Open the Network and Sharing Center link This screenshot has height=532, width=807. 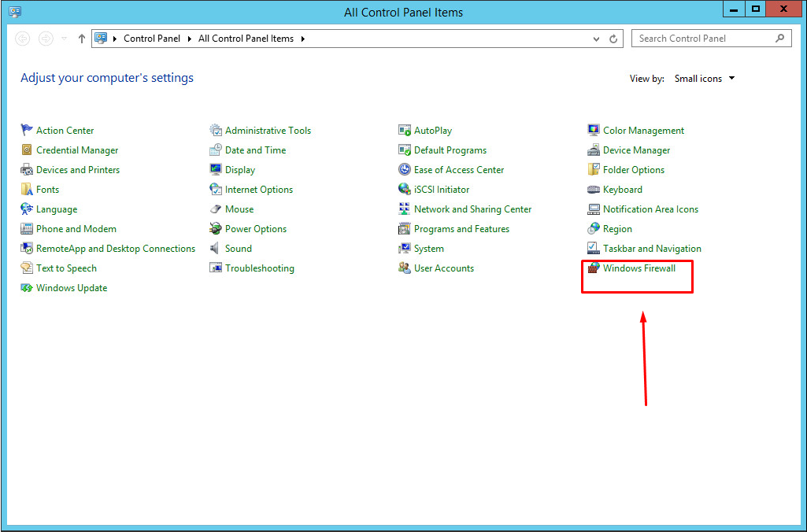point(472,209)
